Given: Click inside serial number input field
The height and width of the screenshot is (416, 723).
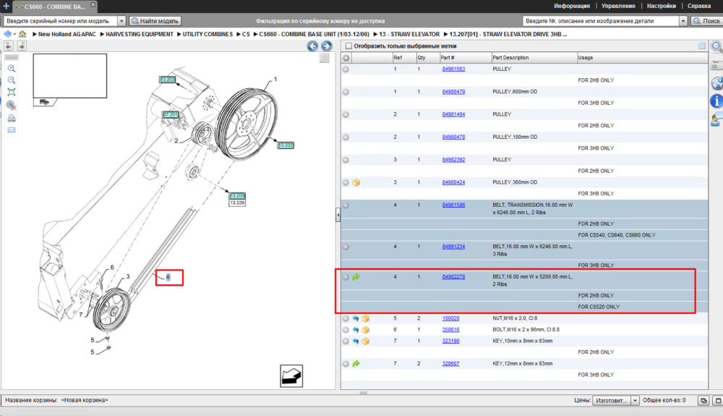Looking at the screenshot, I should pyautogui.click(x=61, y=21).
